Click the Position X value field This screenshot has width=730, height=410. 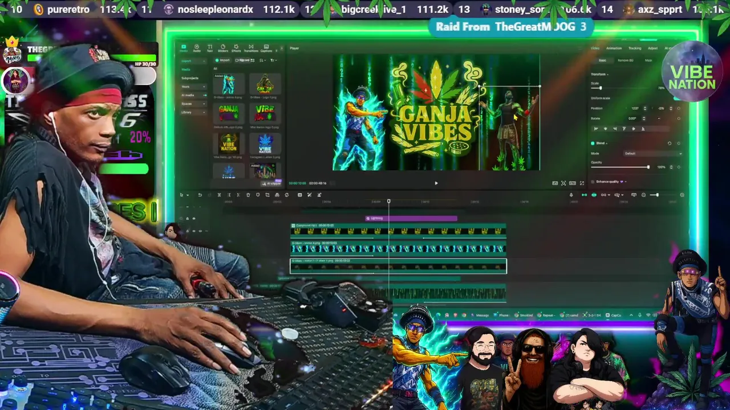635,108
